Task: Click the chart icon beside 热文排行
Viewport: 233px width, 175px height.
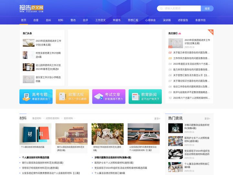Action: click(180, 33)
